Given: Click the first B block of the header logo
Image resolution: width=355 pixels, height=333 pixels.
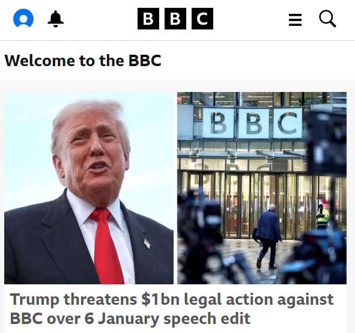Looking at the screenshot, I should pos(148,19).
